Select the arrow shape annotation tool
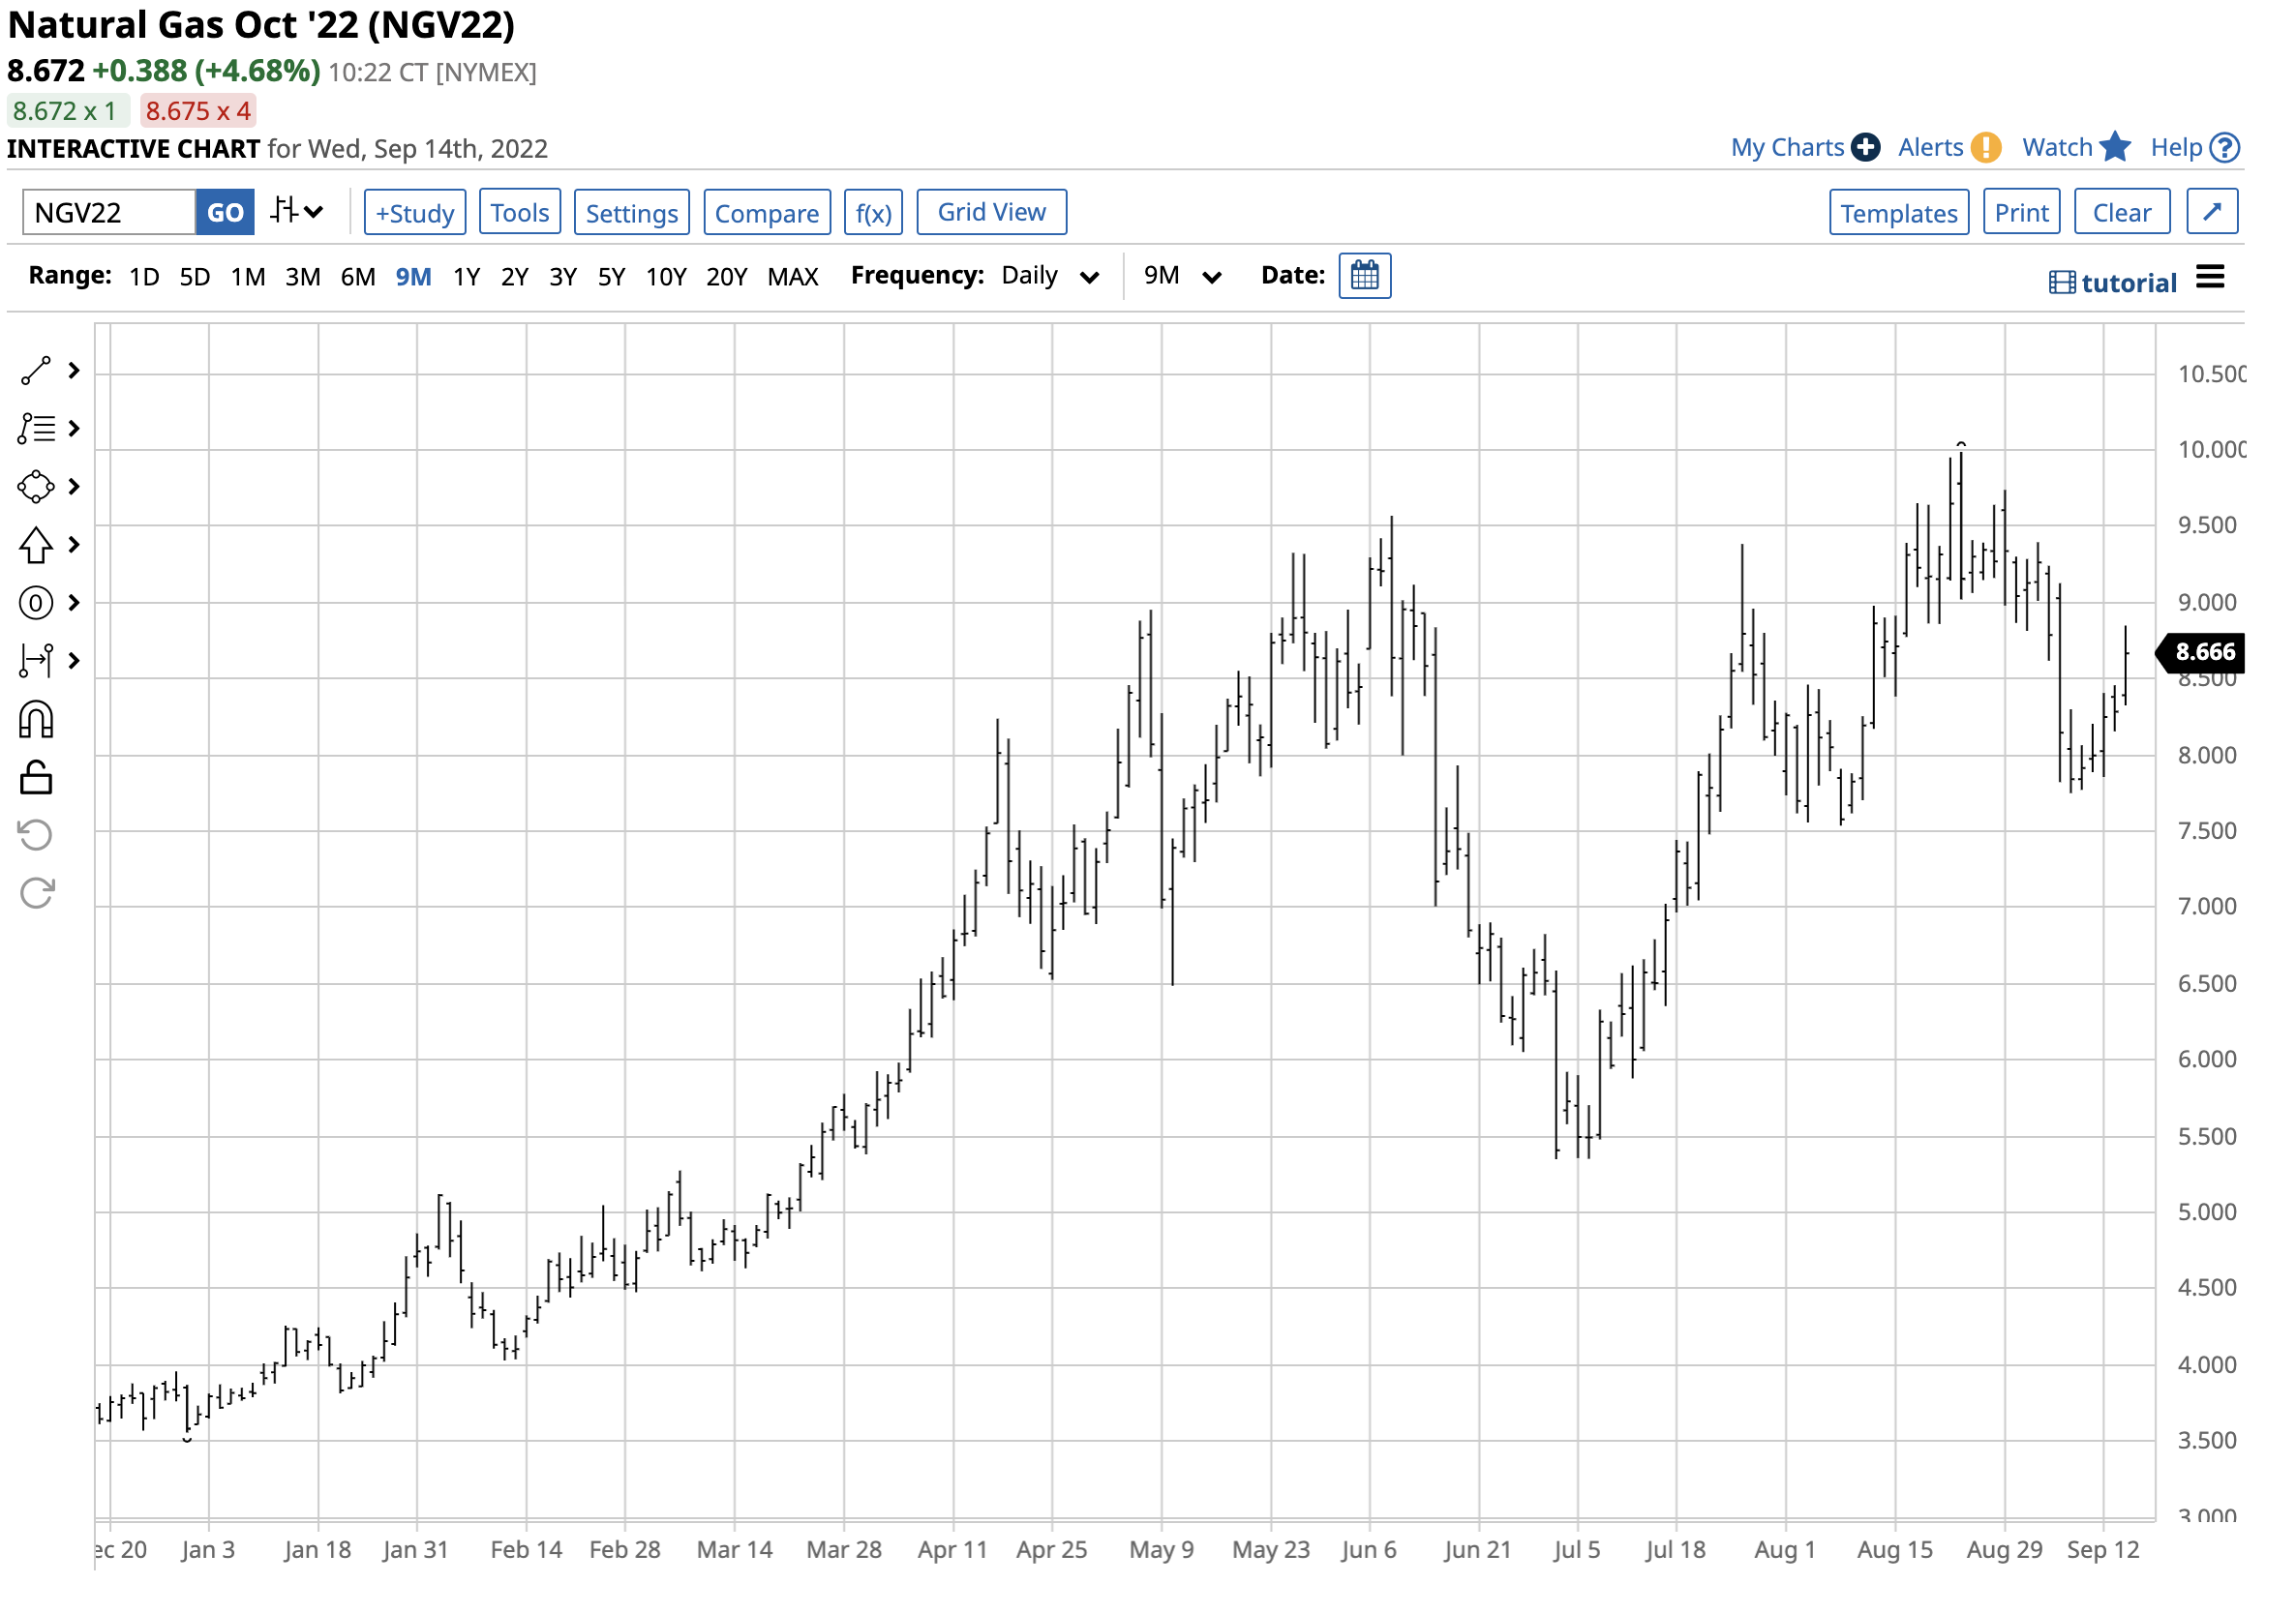Viewport: 2296px width, 1614px height. click(36, 547)
